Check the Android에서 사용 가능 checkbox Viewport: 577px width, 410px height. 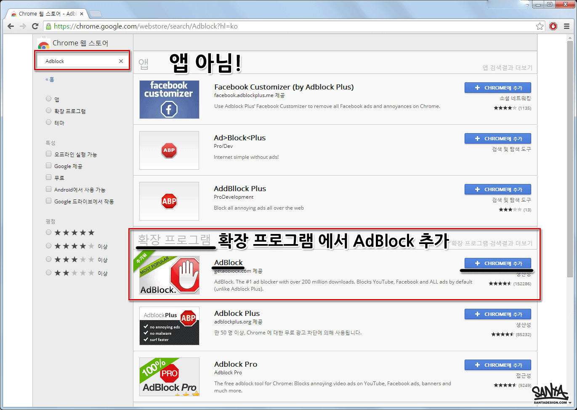pyautogui.click(x=49, y=189)
